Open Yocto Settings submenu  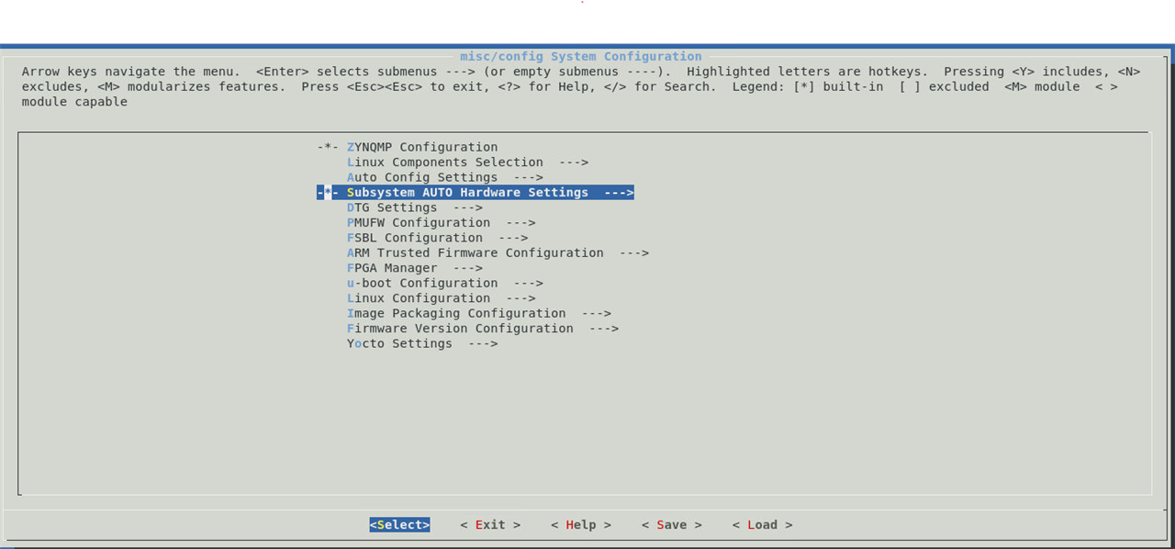pos(422,344)
